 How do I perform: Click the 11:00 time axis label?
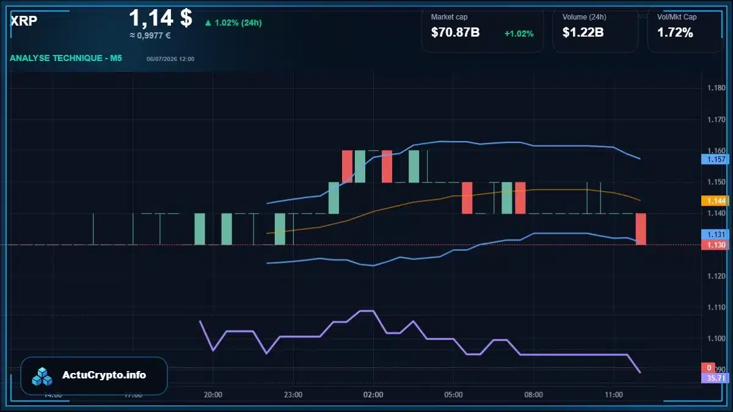[613, 395]
